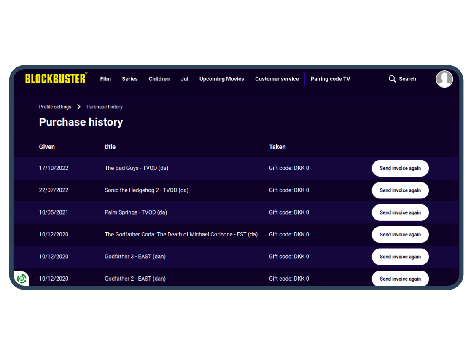Open Pairing code TV page
This screenshot has width=471, height=354.
330,79
